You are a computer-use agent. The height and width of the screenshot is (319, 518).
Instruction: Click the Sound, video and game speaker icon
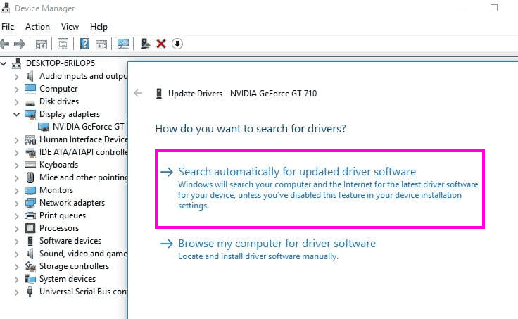[x=30, y=254]
